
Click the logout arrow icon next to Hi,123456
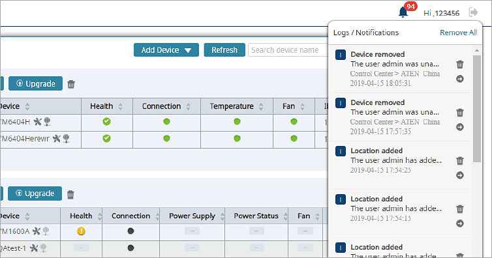click(x=473, y=12)
